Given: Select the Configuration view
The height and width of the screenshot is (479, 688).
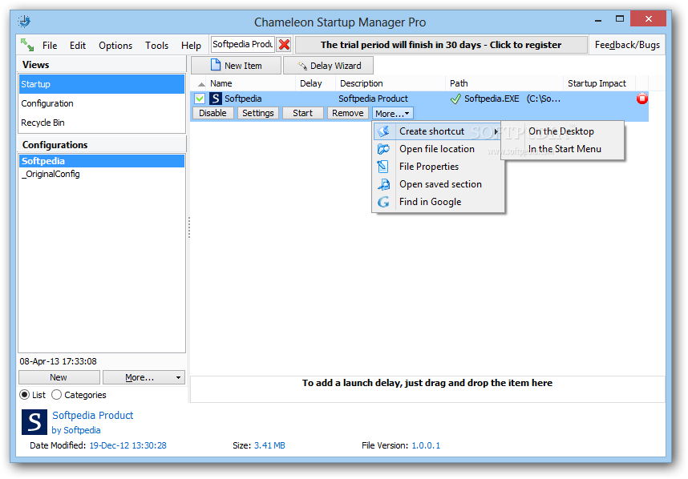Looking at the screenshot, I should pos(102,103).
